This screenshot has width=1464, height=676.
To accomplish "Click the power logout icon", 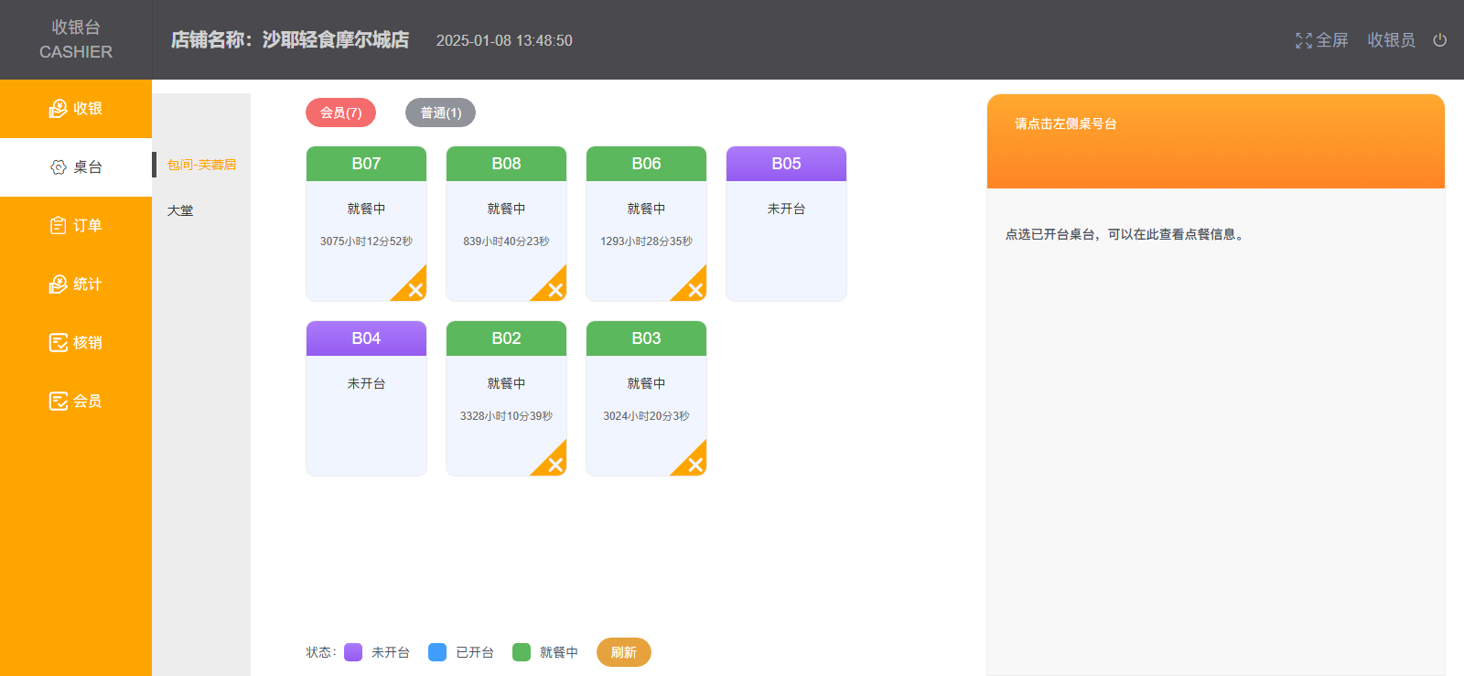I will [x=1439, y=40].
